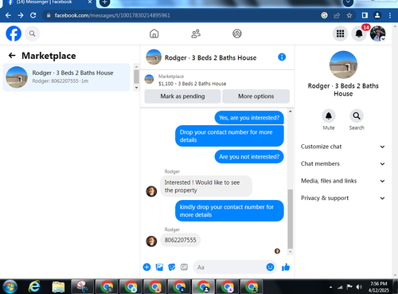The image size is (398, 294).
Task: Send a thumbs up like
Action: pos(286,267)
